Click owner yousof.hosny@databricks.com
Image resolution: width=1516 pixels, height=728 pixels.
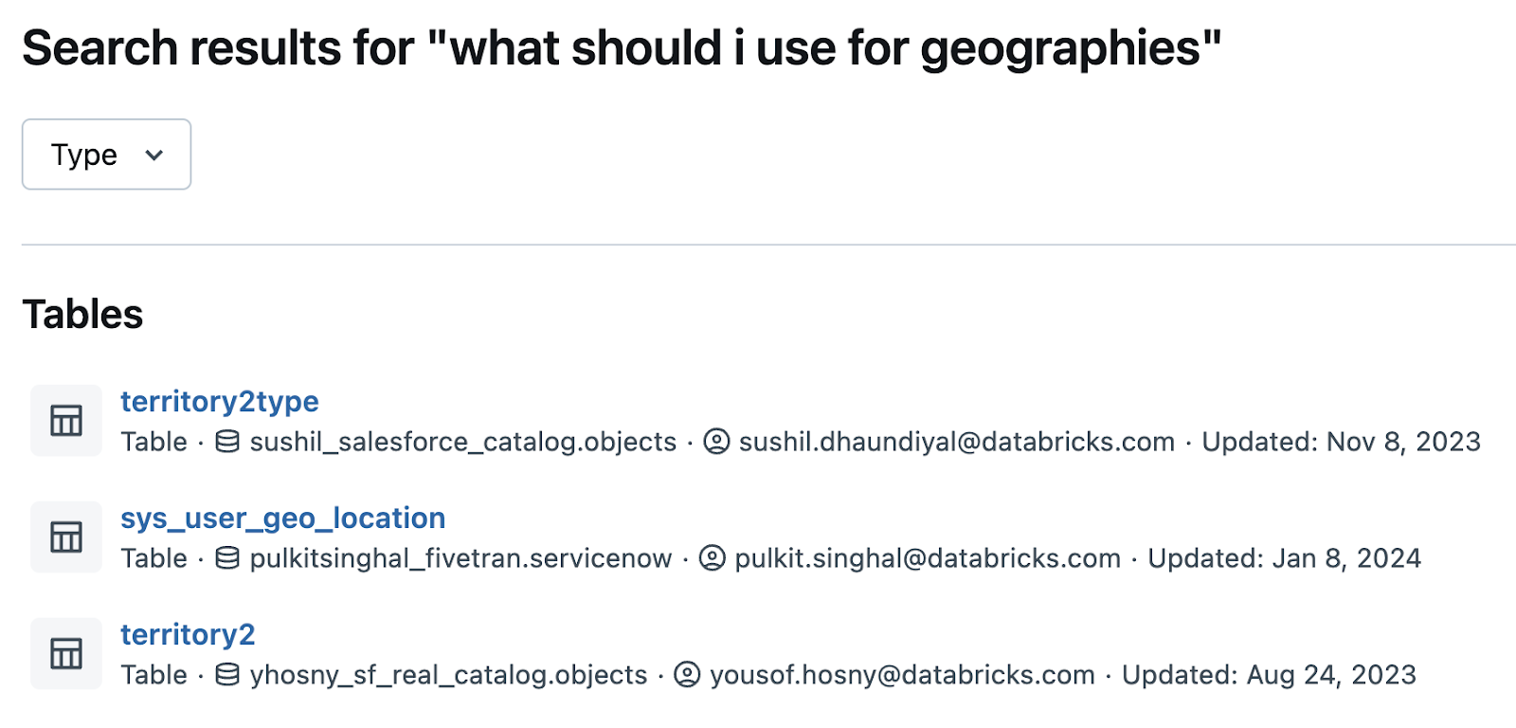[x=903, y=676]
